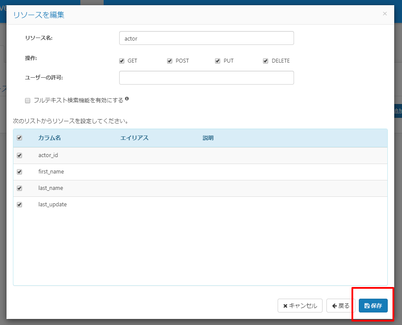Click the left arrow icon on 戻る
The image size is (402, 325).
tap(334, 306)
